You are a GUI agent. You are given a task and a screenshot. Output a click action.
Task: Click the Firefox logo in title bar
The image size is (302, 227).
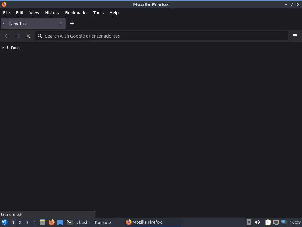coord(4,4)
